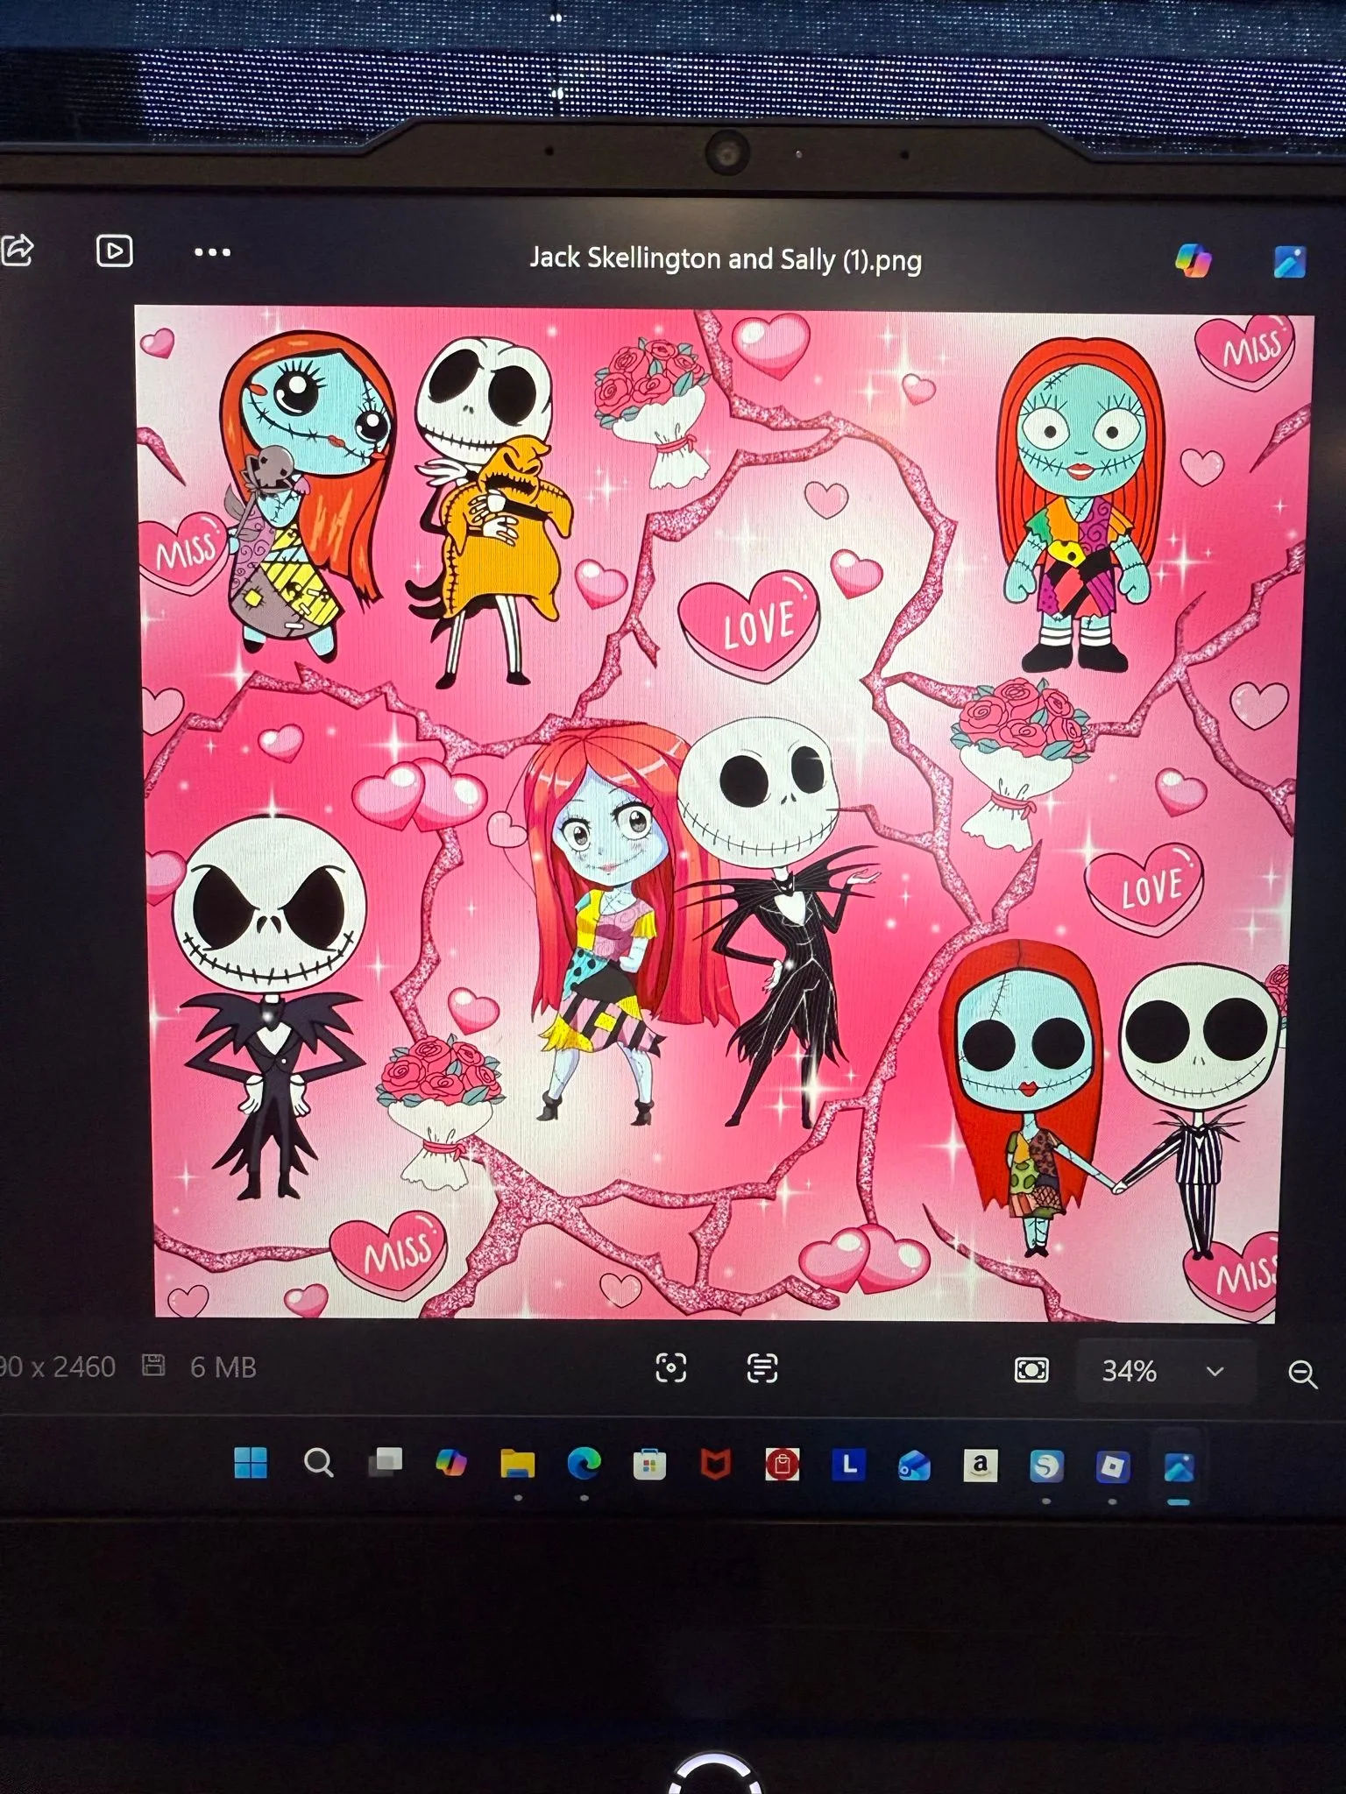The width and height of the screenshot is (1346, 1794).
Task: Click the image dimensions ending in x 2460
Action: coord(58,1367)
